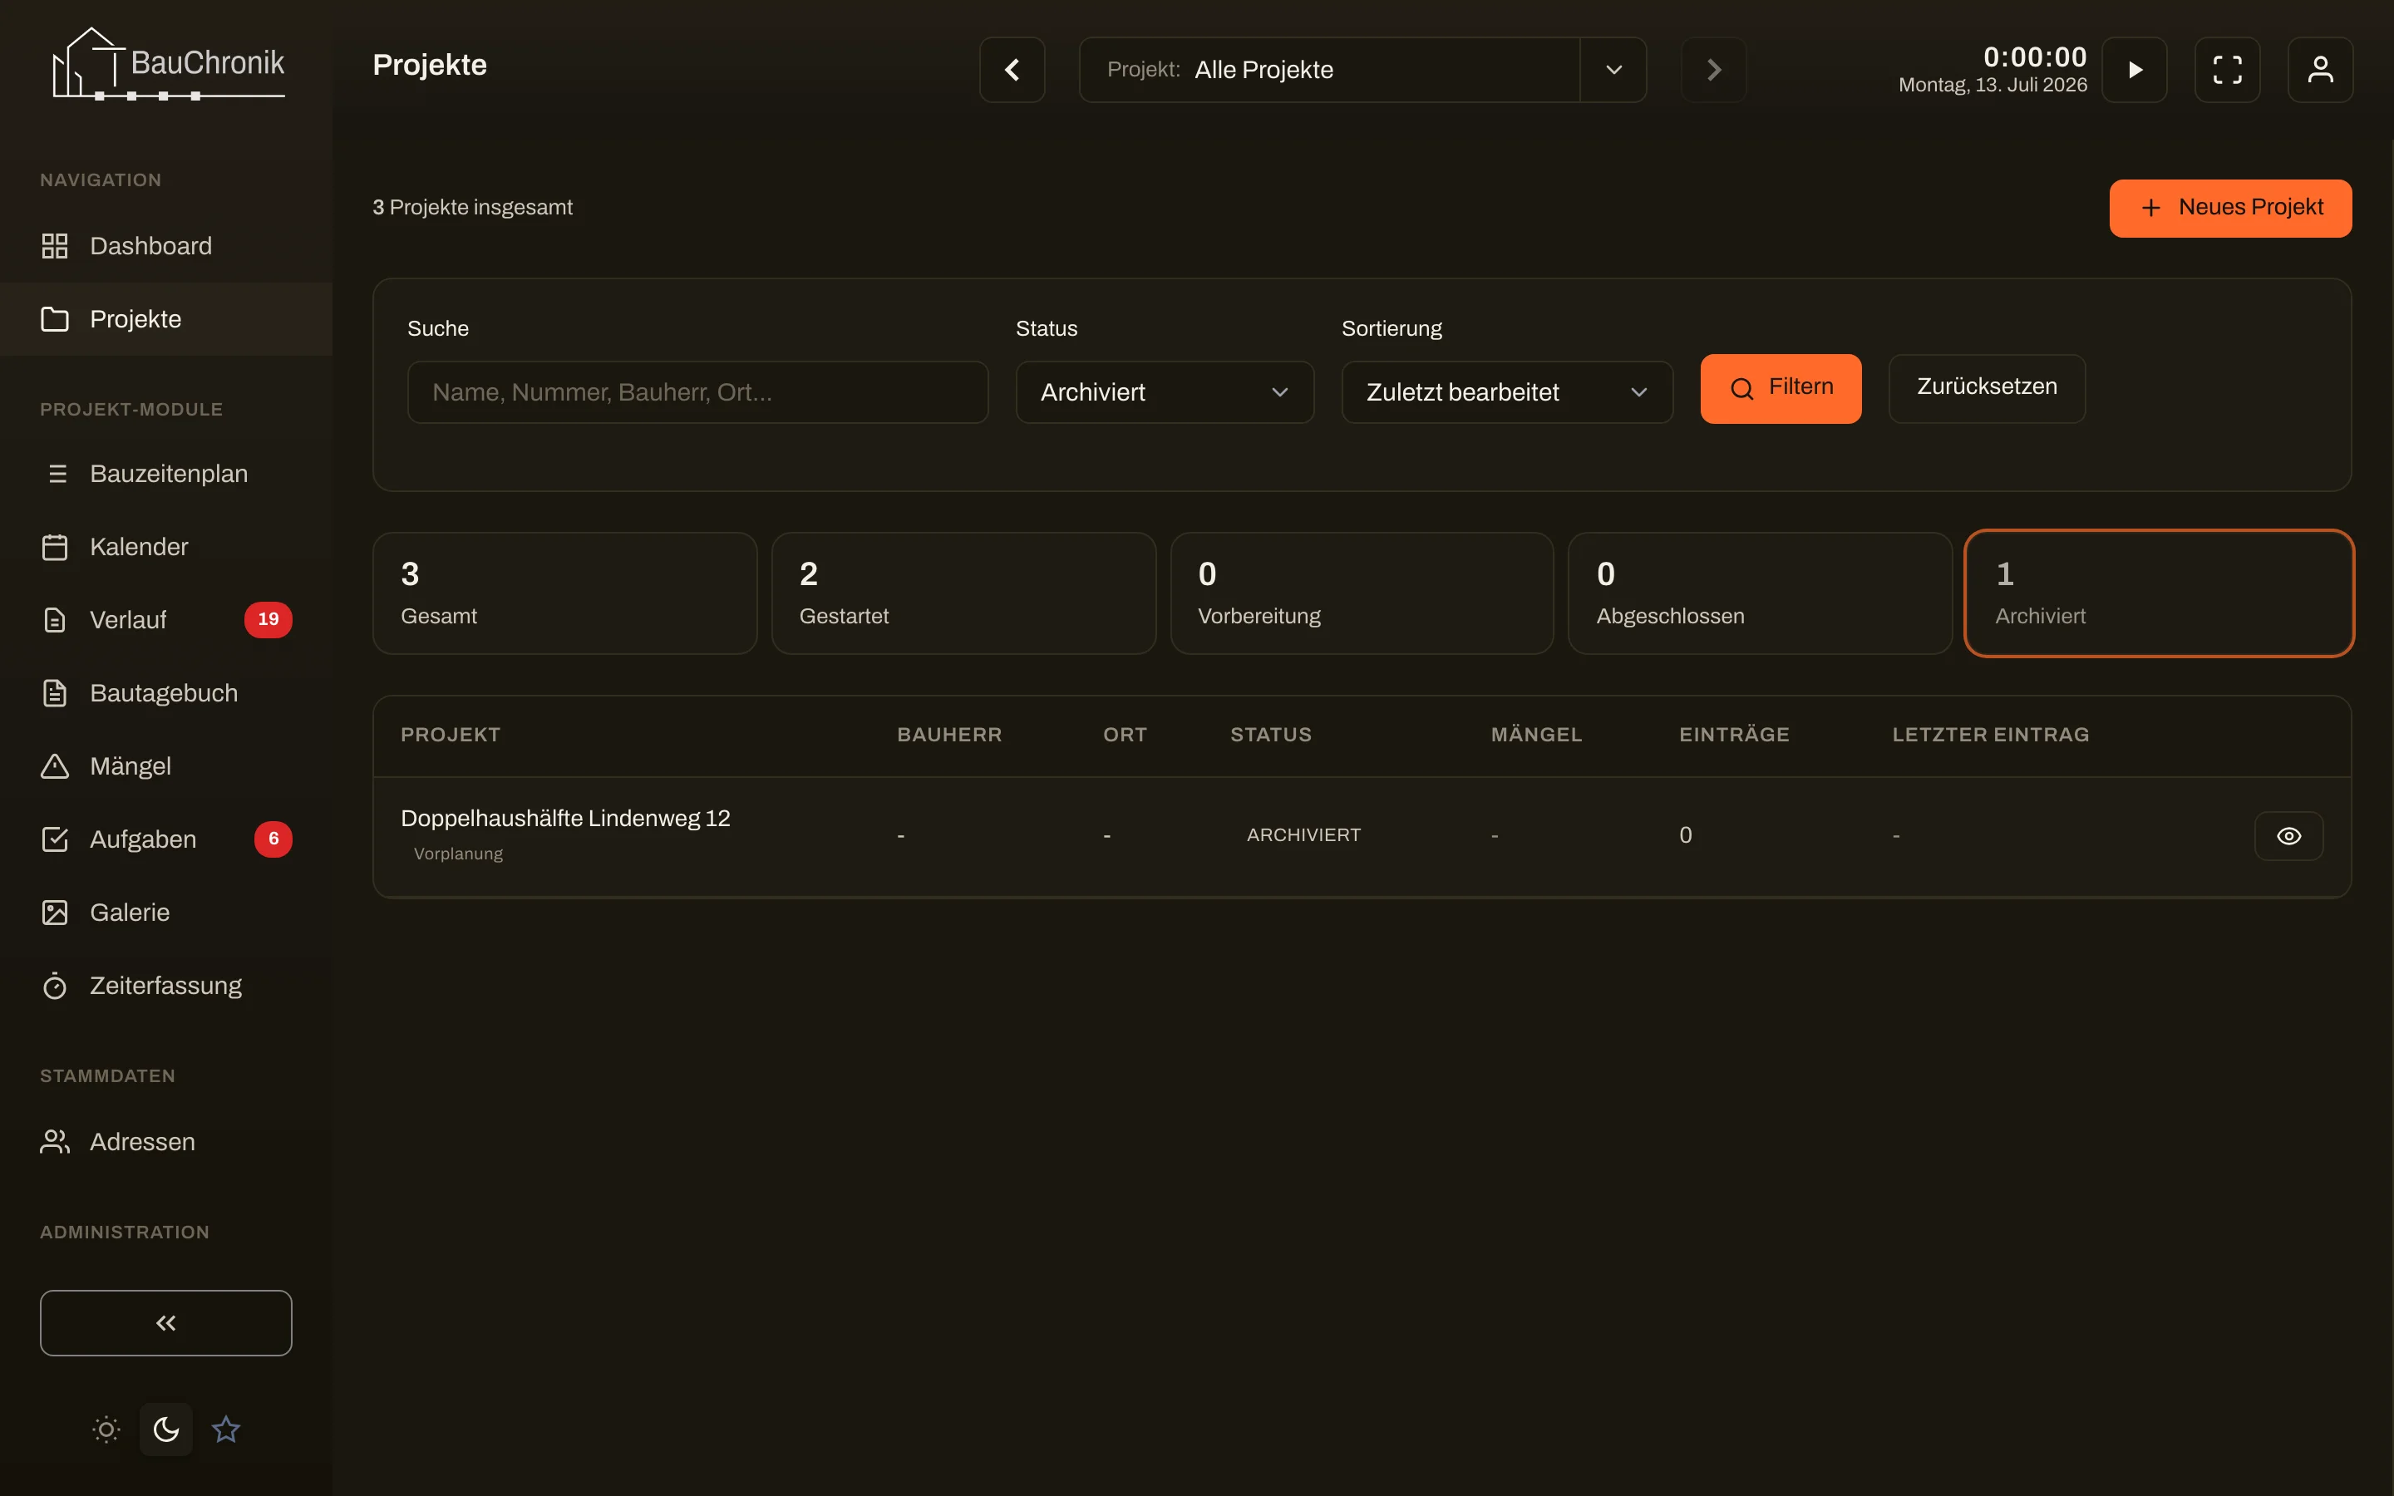The width and height of the screenshot is (2394, 1496).
Task: View project via the eye icon
Action: click(2288, 836)
